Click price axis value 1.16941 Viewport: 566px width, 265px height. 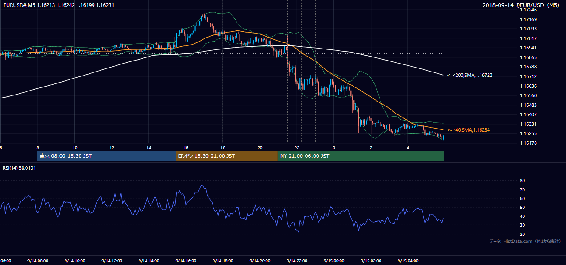click(528, 48)
